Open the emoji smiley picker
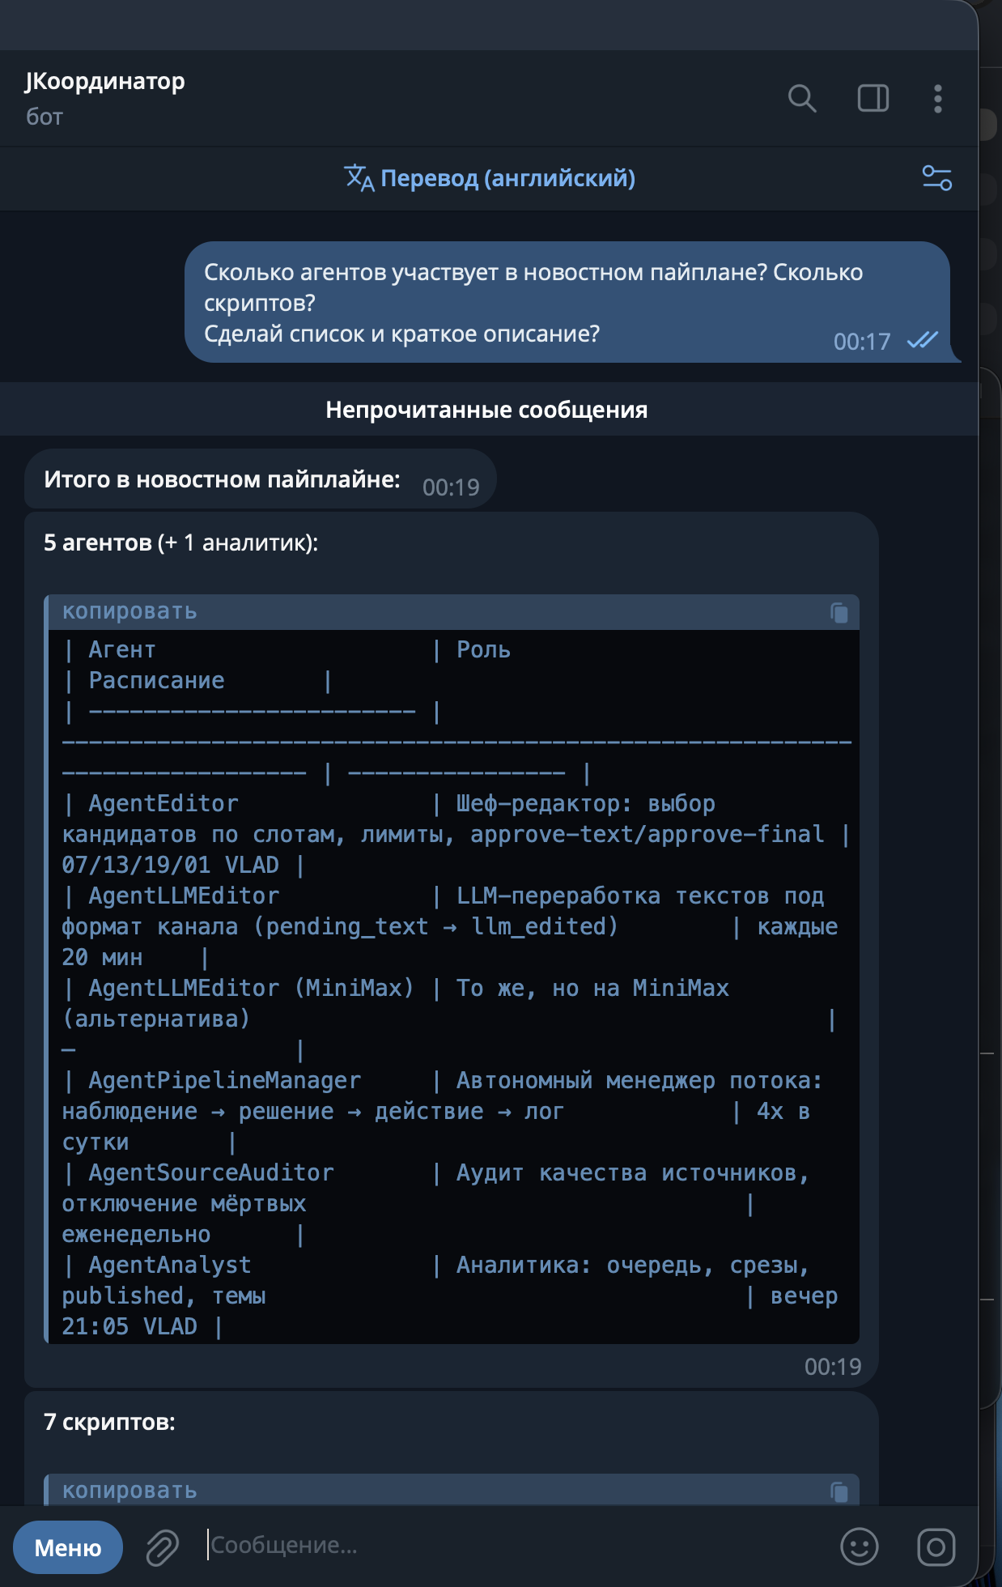This screenshot has height=1587, width=1002. (x=860, y=1547)
